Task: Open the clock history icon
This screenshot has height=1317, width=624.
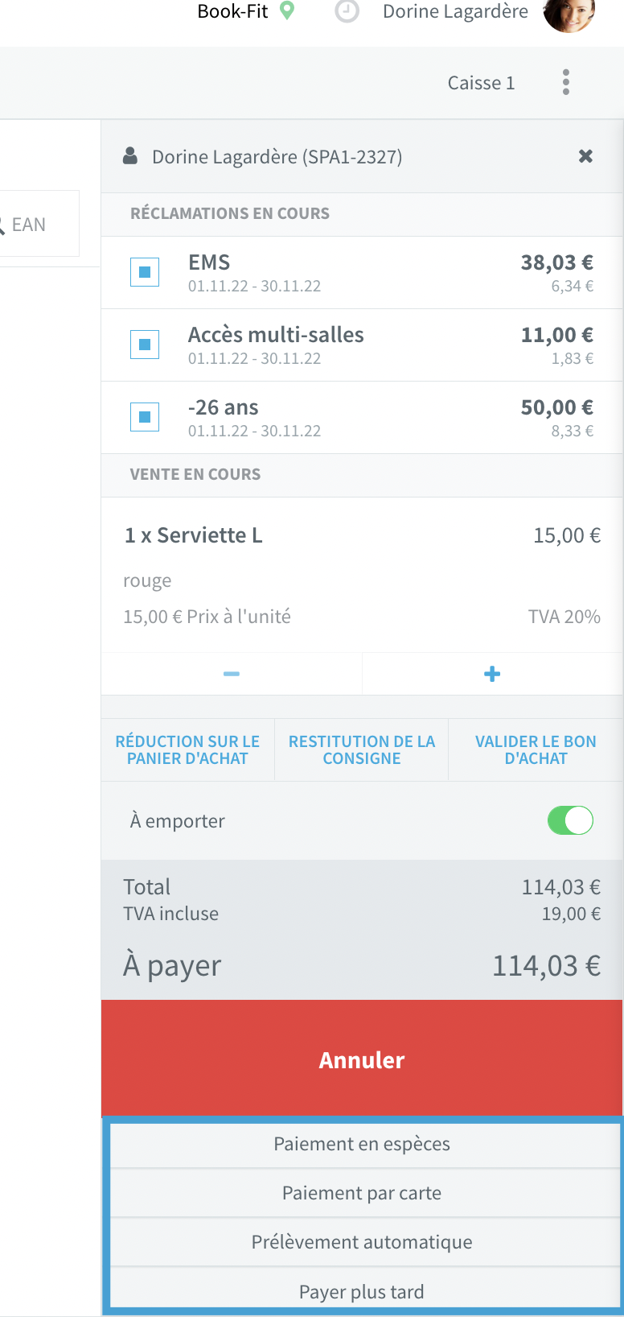Action: coord(347,11)
